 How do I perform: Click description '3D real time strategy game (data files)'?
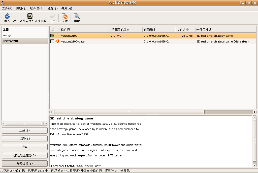(x=223, y=41)
